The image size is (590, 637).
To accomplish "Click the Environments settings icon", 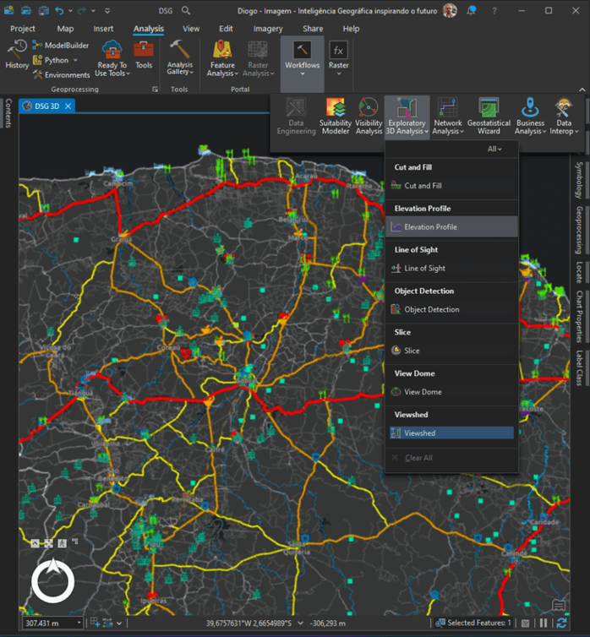I will click(38, 75).
